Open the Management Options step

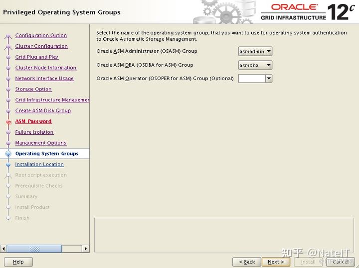[41, 143]
